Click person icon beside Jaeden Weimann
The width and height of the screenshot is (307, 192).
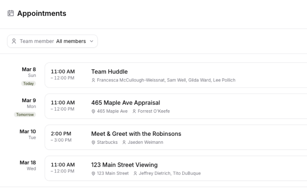[x=124, y=142]
